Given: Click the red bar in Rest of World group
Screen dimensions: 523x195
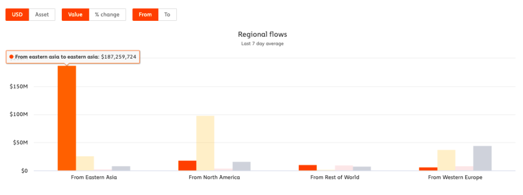Looking at the screenshot, I should point(307,168).
